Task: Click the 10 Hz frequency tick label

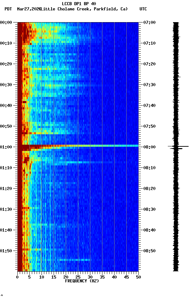Action: 42,277
